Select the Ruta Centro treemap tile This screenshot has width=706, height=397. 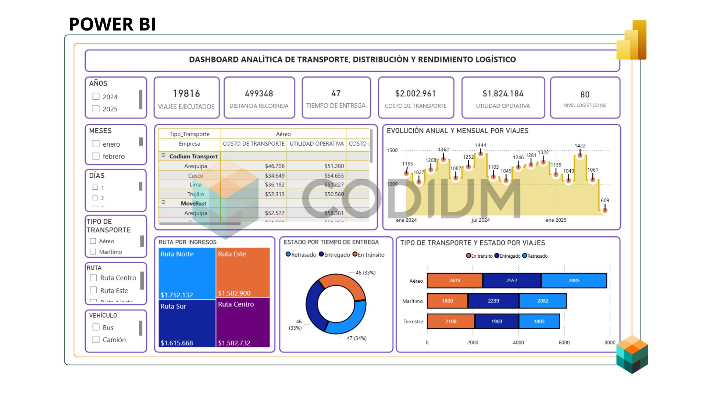point(243,322)
